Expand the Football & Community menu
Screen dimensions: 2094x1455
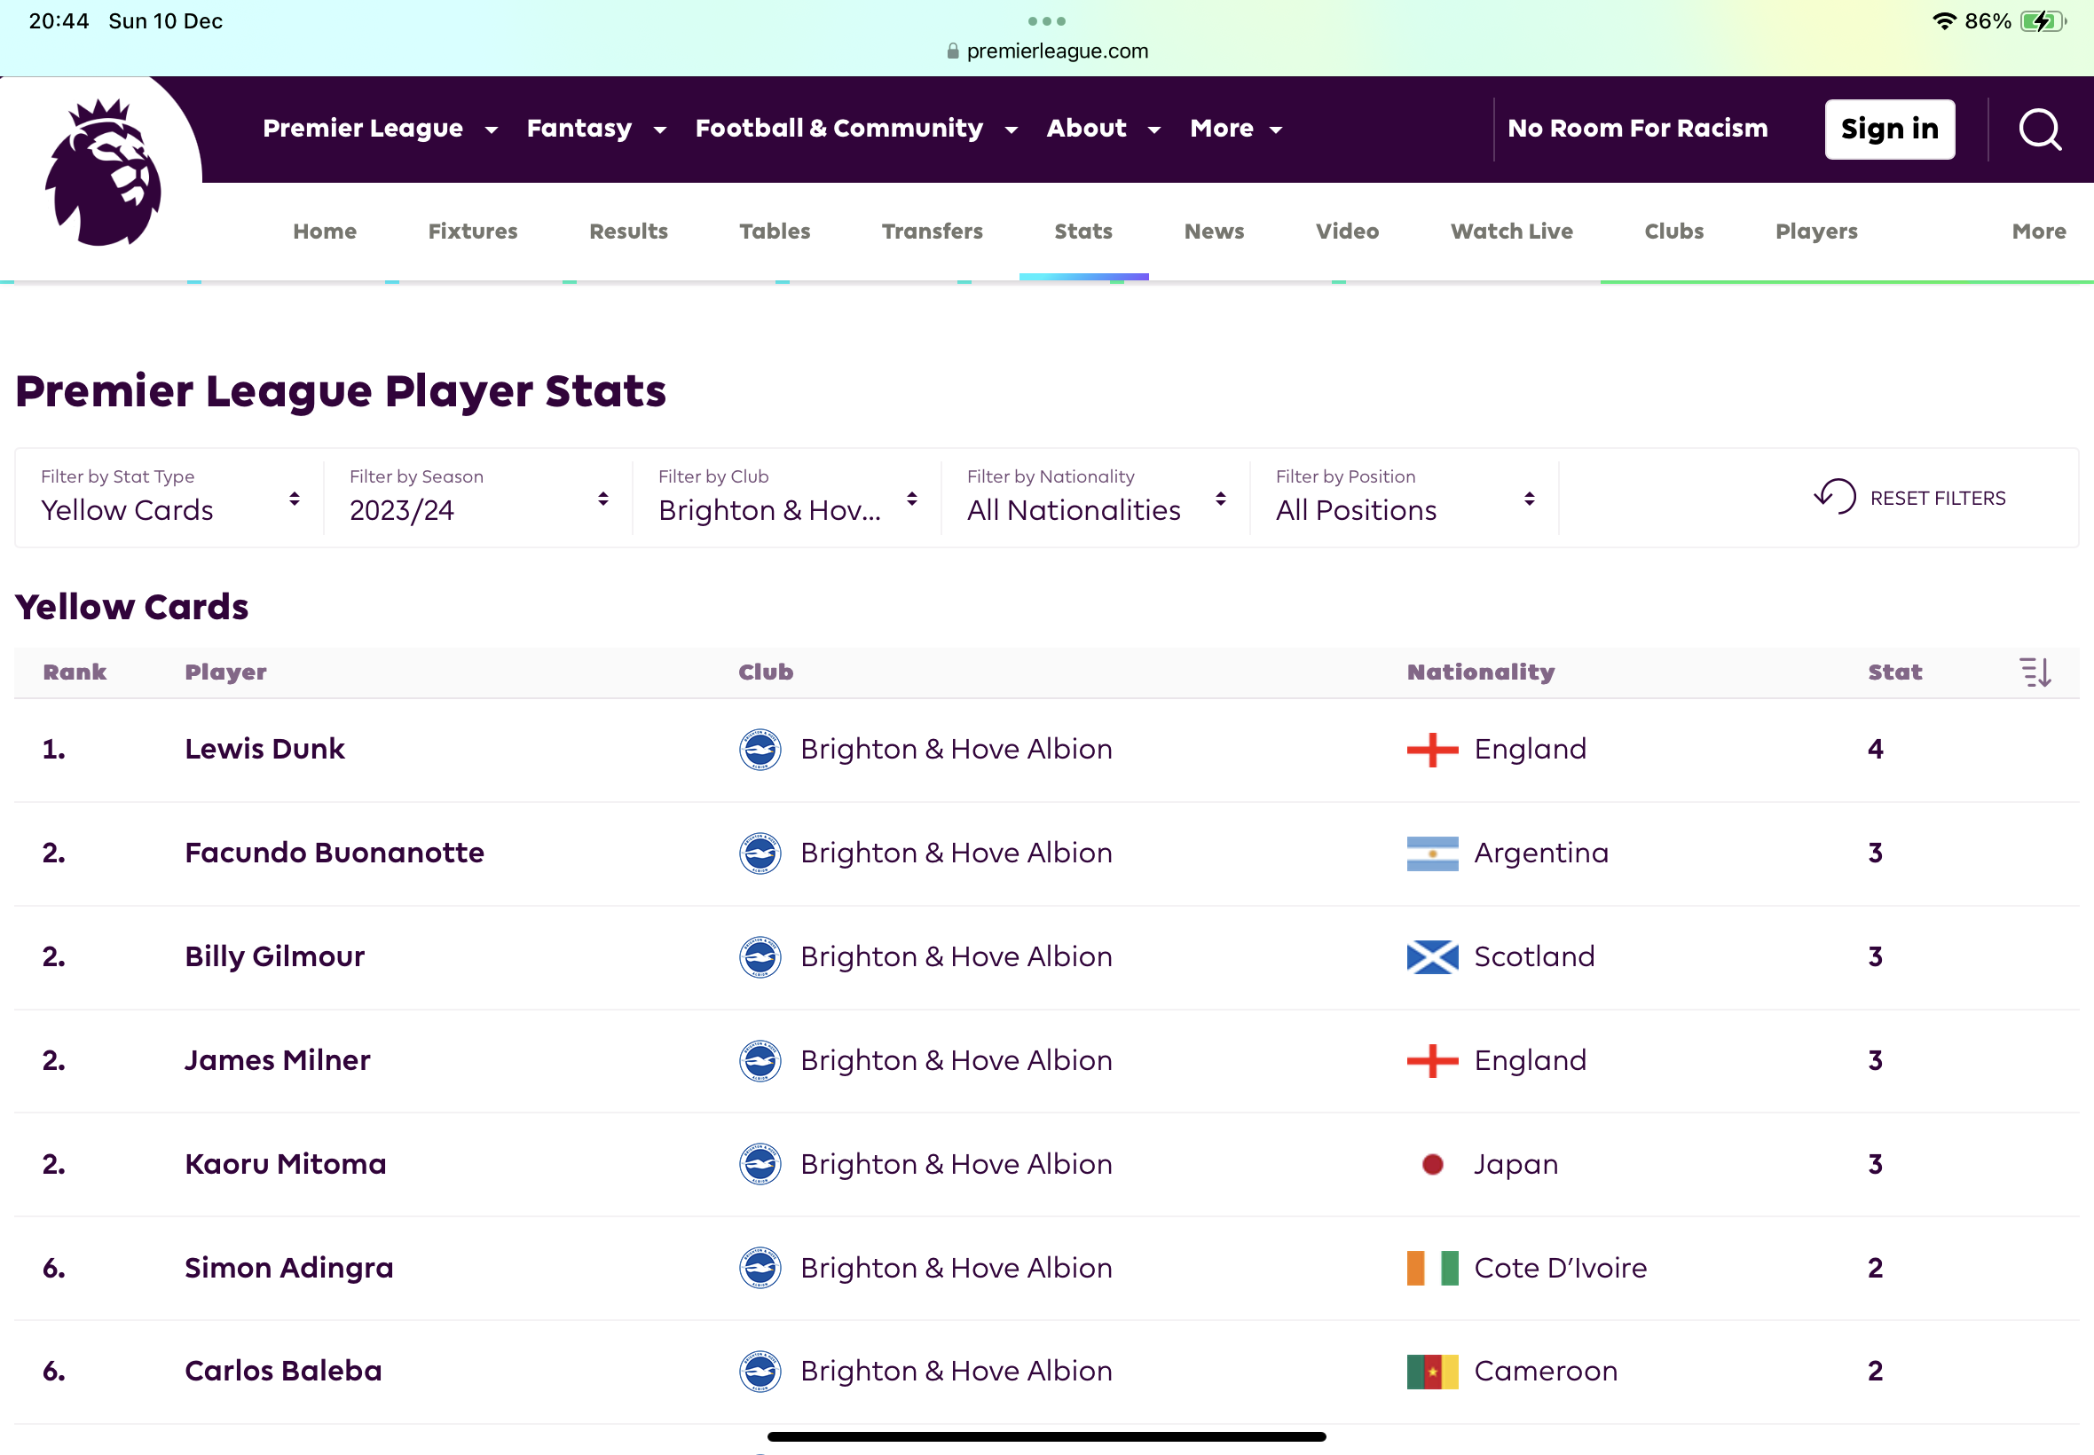[x=856, y=129]
